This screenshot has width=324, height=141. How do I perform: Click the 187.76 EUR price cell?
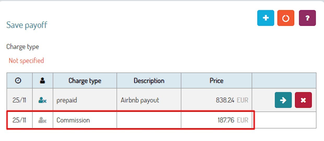pos(233,120)
